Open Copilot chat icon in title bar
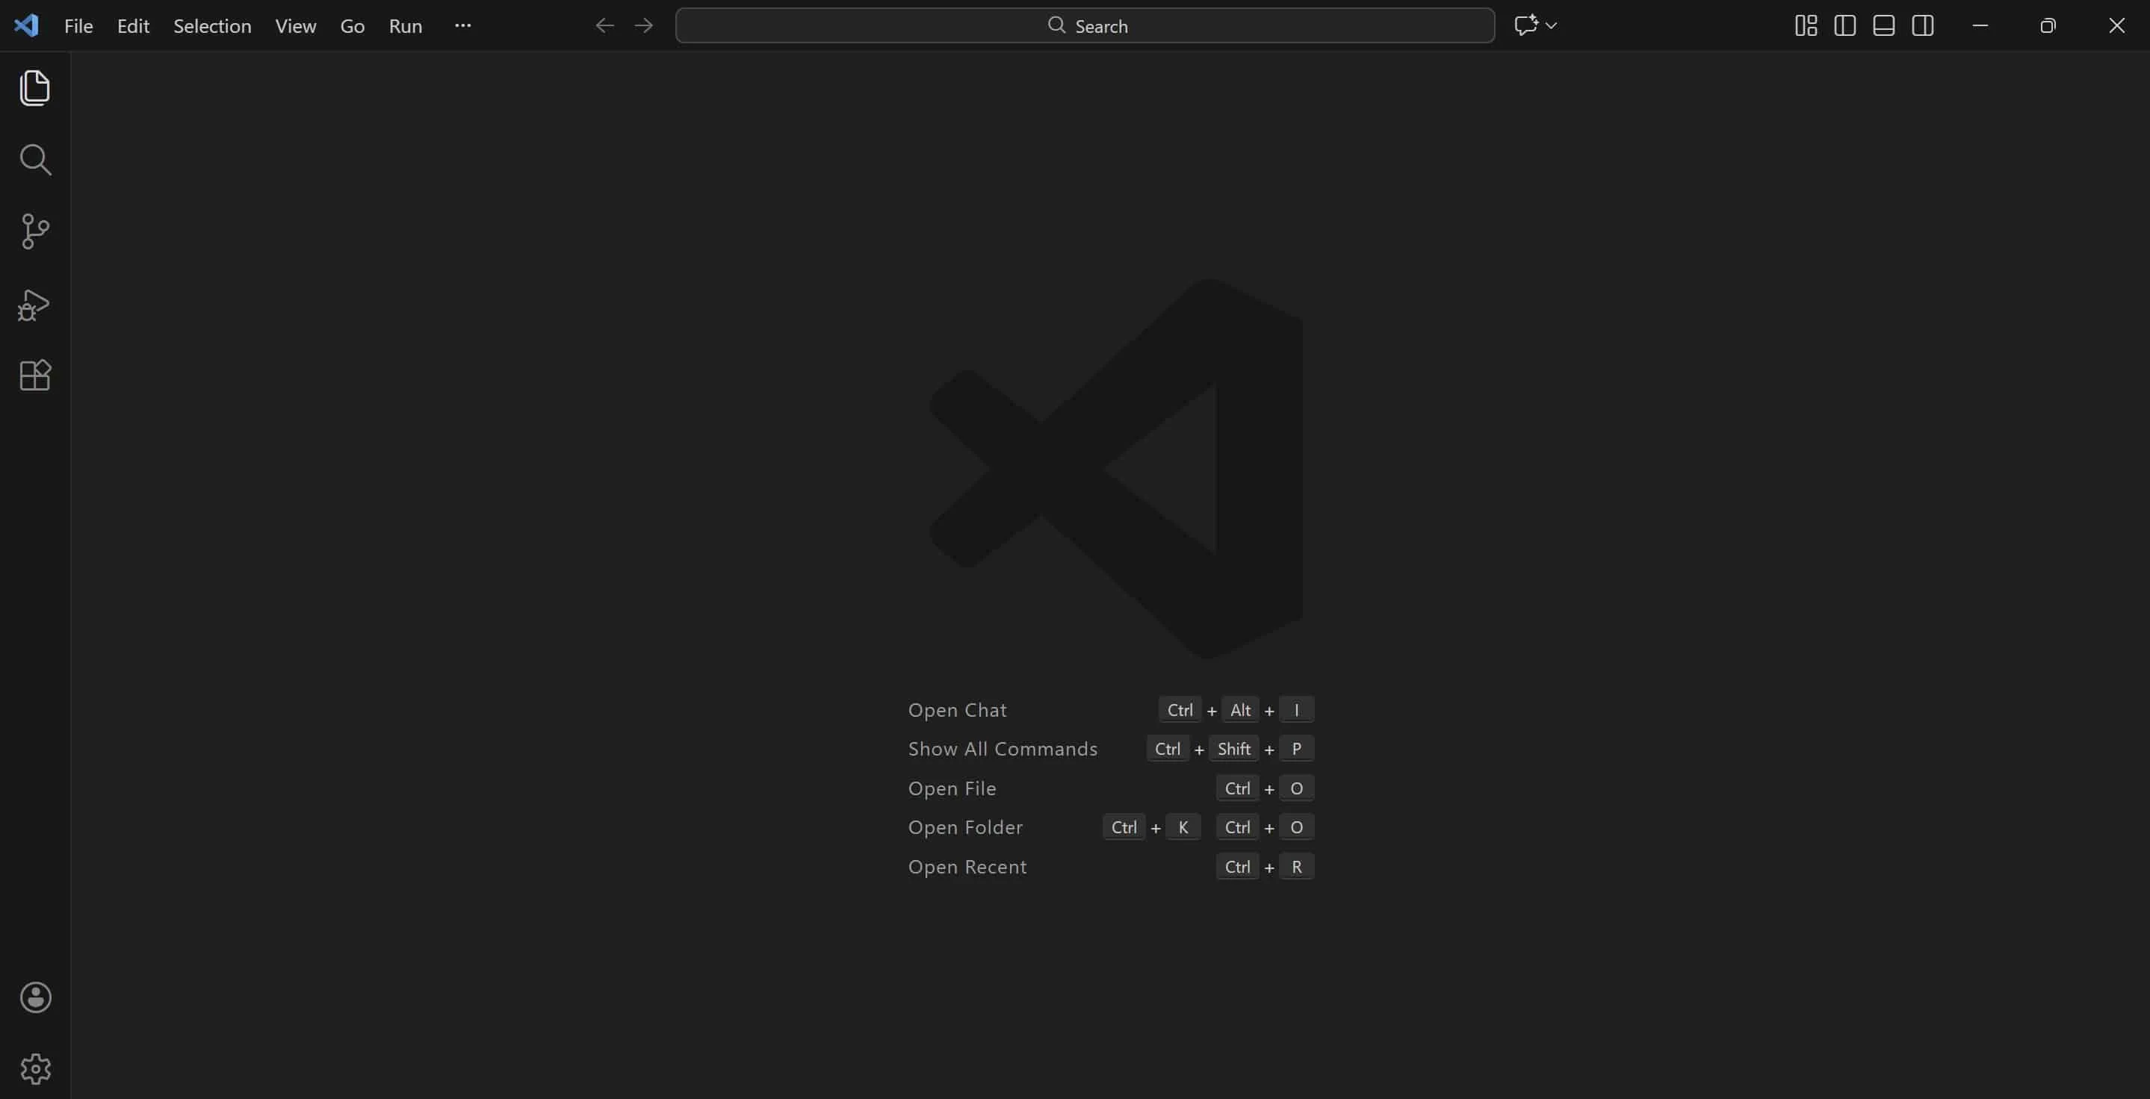This screenshot has height=1099, width=2150. (1525, 26)
